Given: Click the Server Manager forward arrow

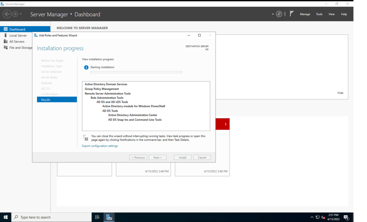Looking at the screenshot, I should point(15,14).
